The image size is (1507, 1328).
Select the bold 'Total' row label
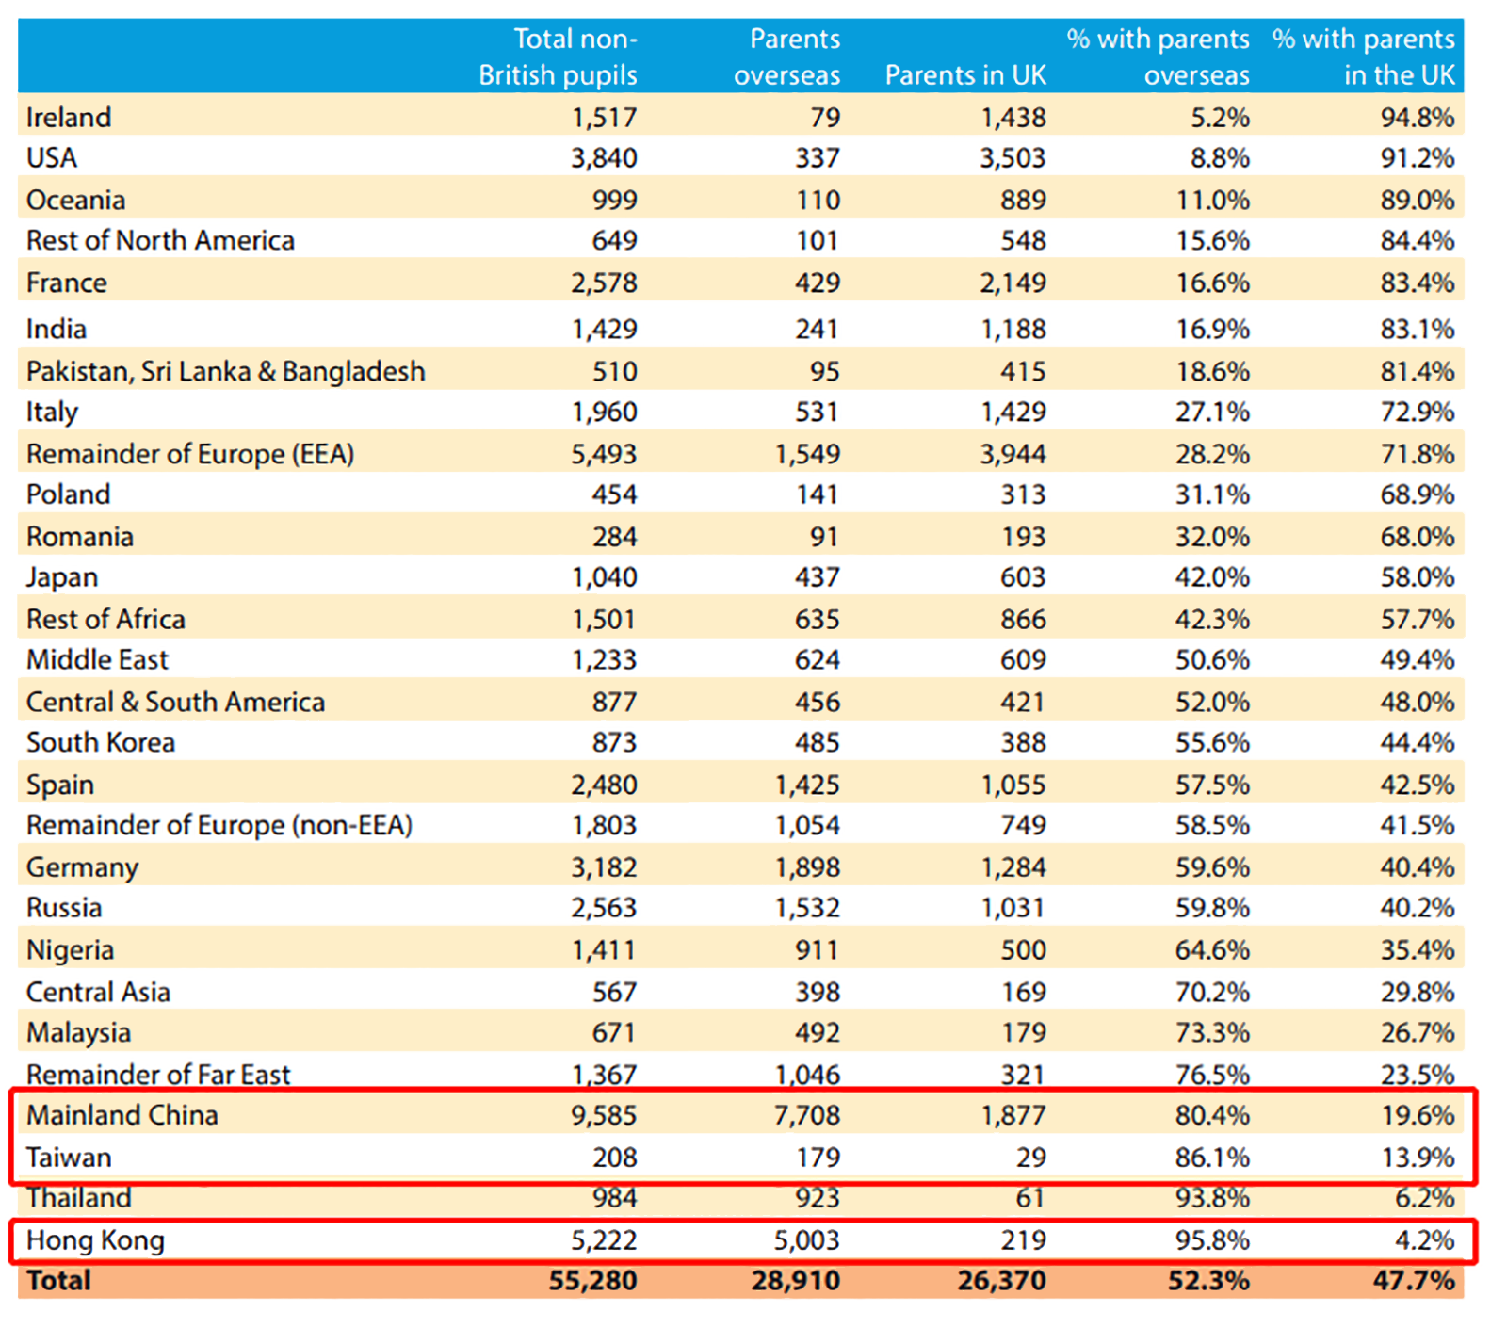coord(58,1281)
